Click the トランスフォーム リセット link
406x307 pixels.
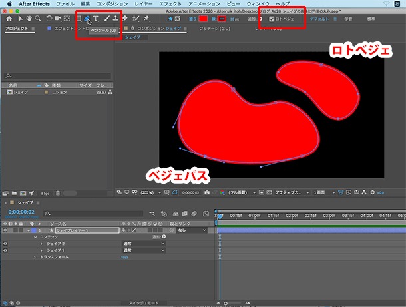pos(124,257)
